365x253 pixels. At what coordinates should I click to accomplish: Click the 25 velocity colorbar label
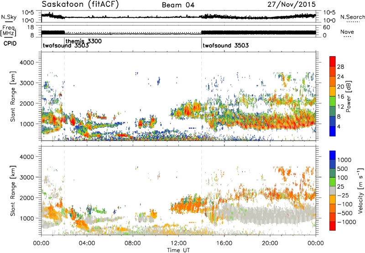click(341, 187)
